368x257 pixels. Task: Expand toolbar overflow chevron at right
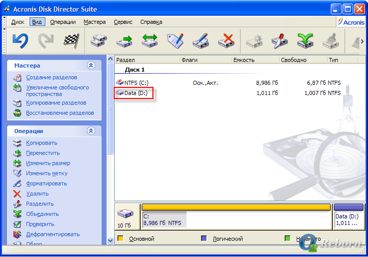362,41
